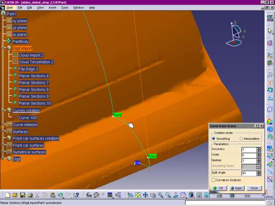
Task: Click the Apply button in dialog
Action: pos(237,188)
